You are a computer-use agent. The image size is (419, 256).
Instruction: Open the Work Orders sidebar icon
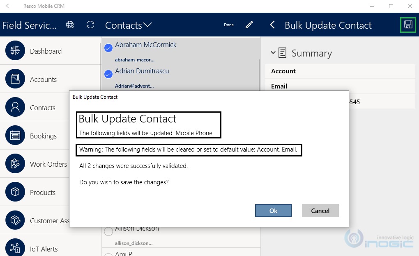point(15,163)
